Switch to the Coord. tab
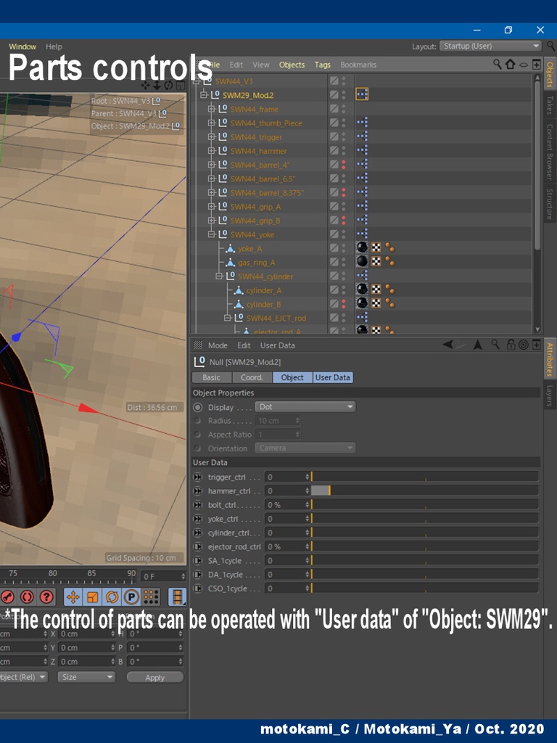This screenshot has height=743, width=557. (252, 377)
